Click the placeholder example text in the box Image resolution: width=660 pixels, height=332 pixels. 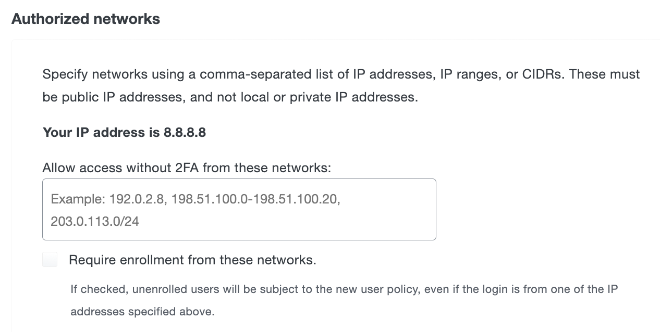193,199
